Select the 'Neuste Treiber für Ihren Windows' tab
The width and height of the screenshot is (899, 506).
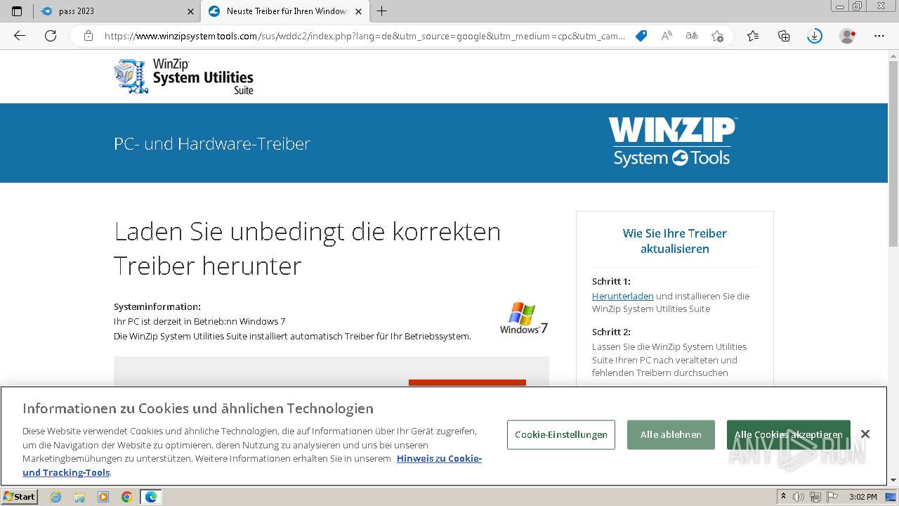[286, 11]
